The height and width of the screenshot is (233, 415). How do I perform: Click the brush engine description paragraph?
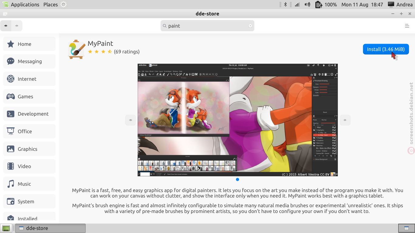(x=238, y=208)
